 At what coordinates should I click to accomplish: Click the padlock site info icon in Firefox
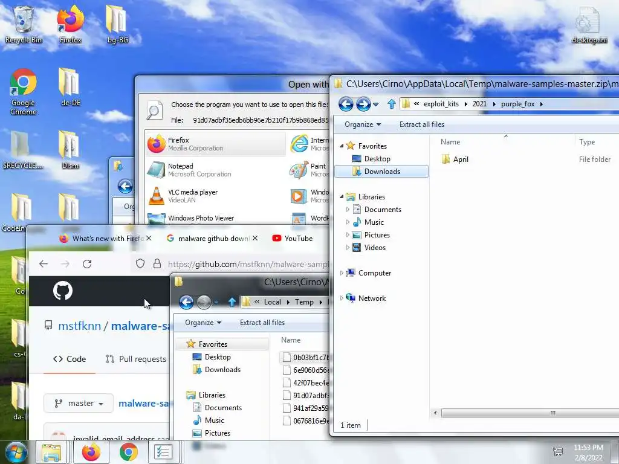157,264
